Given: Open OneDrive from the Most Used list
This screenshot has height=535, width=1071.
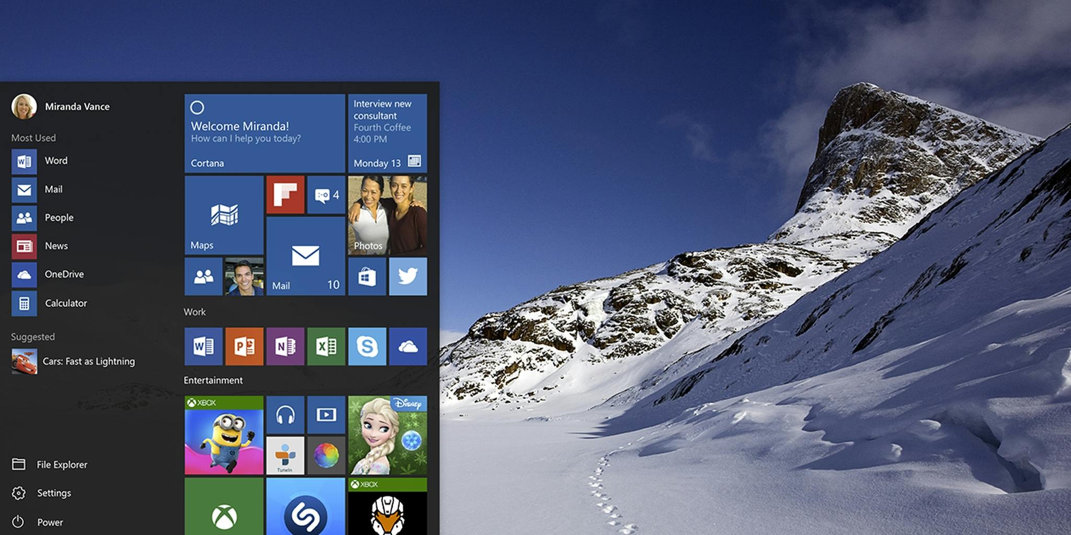Looking at the screenshot, I should point(48,274).
